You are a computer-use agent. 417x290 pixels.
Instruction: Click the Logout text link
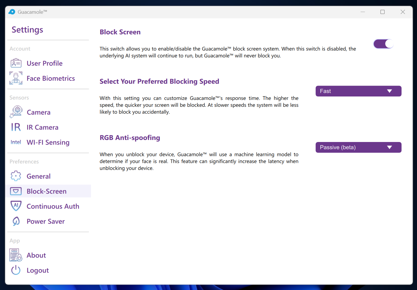(x=38, y=271)
